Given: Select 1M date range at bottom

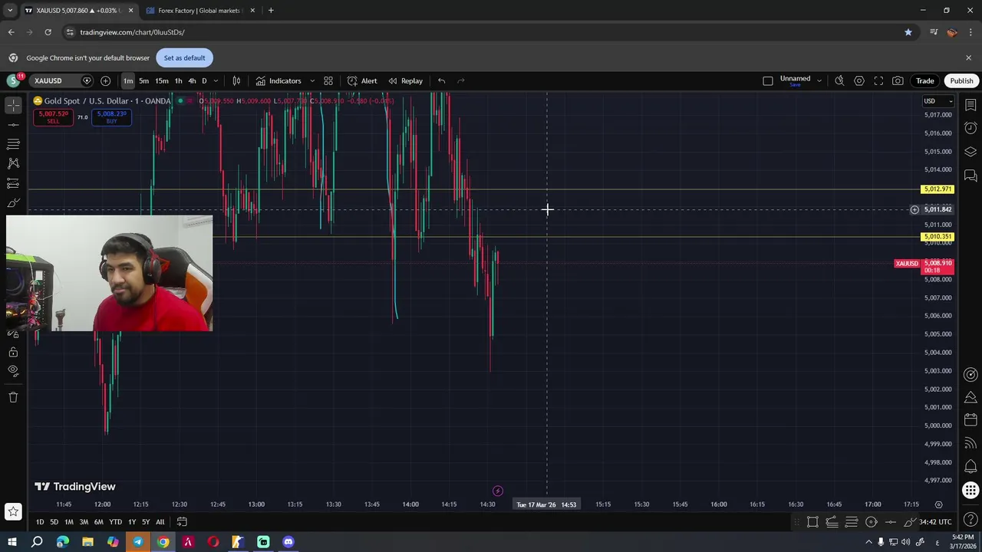Looking at the screenshot, I should click(69, 522).
